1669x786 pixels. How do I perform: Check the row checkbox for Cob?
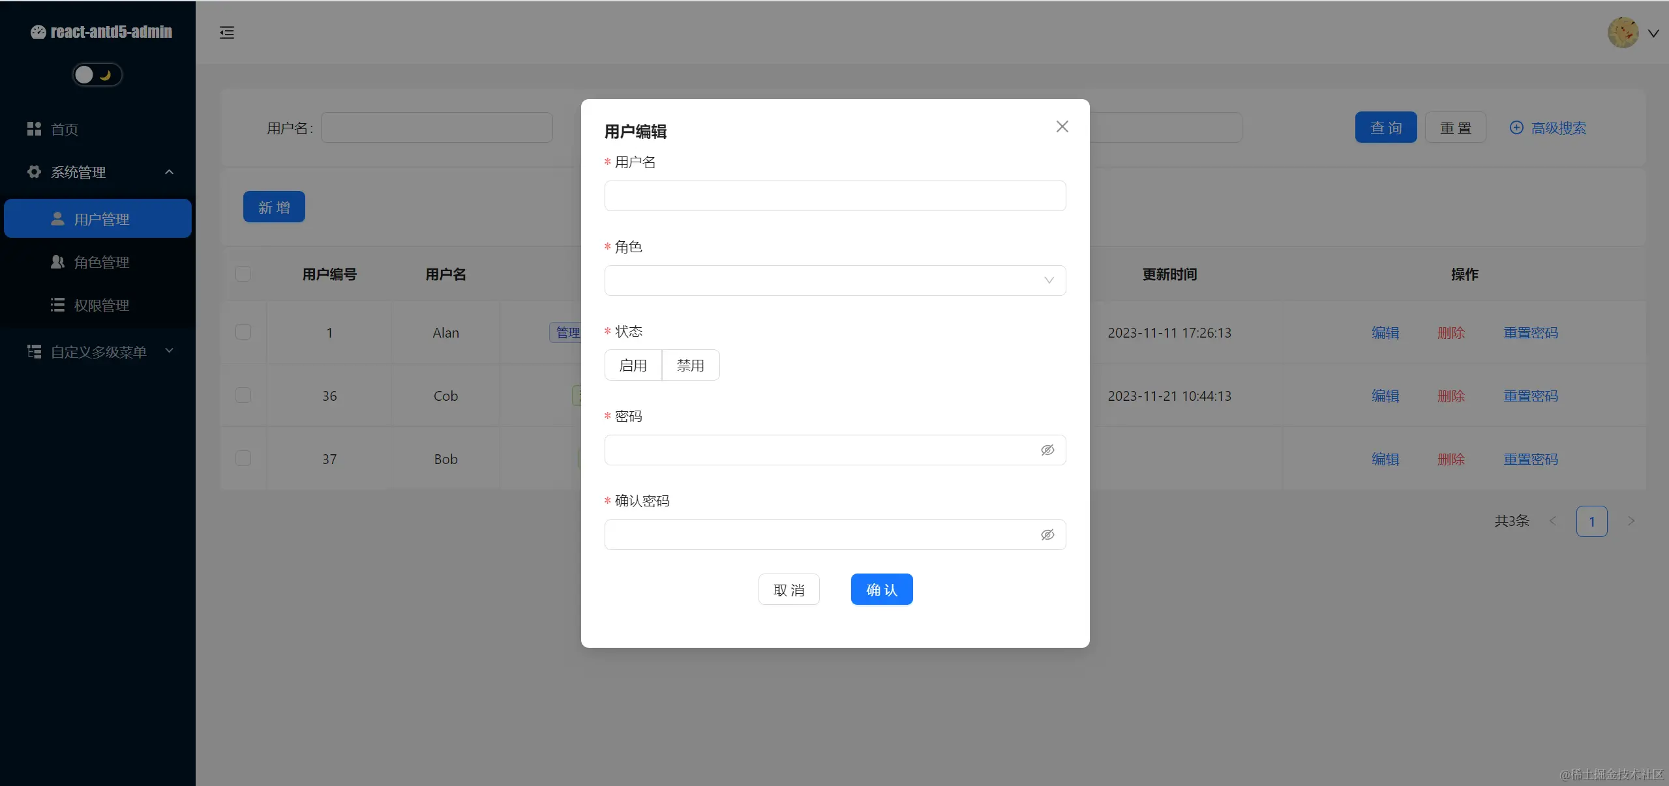coord(243,395)
